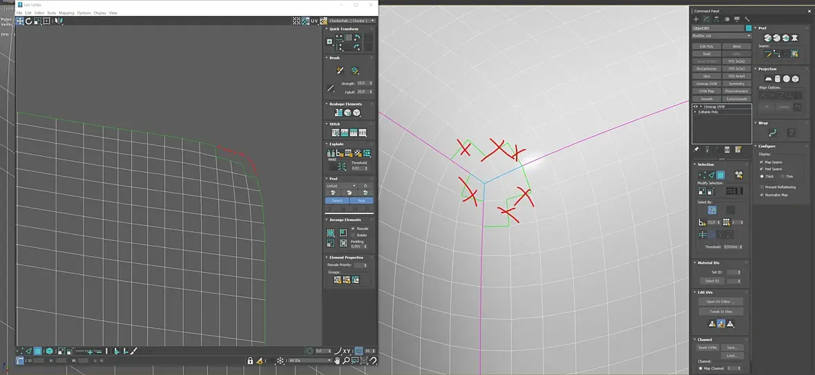
Task: Collapse the Quick Transform rollout
Action: tap(344, 29)
